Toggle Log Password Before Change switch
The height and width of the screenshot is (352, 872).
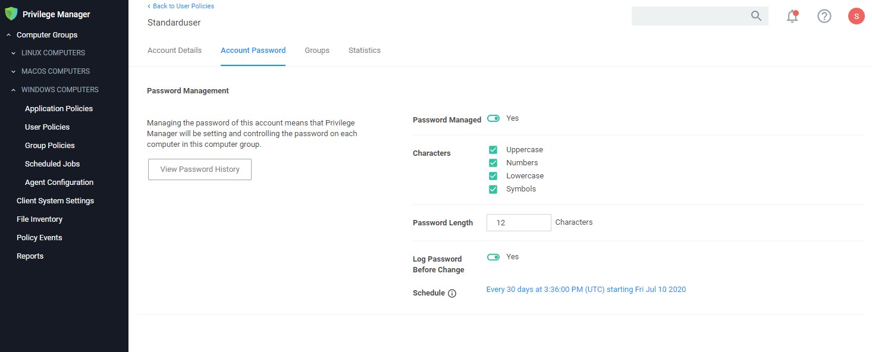pos(493,257)
